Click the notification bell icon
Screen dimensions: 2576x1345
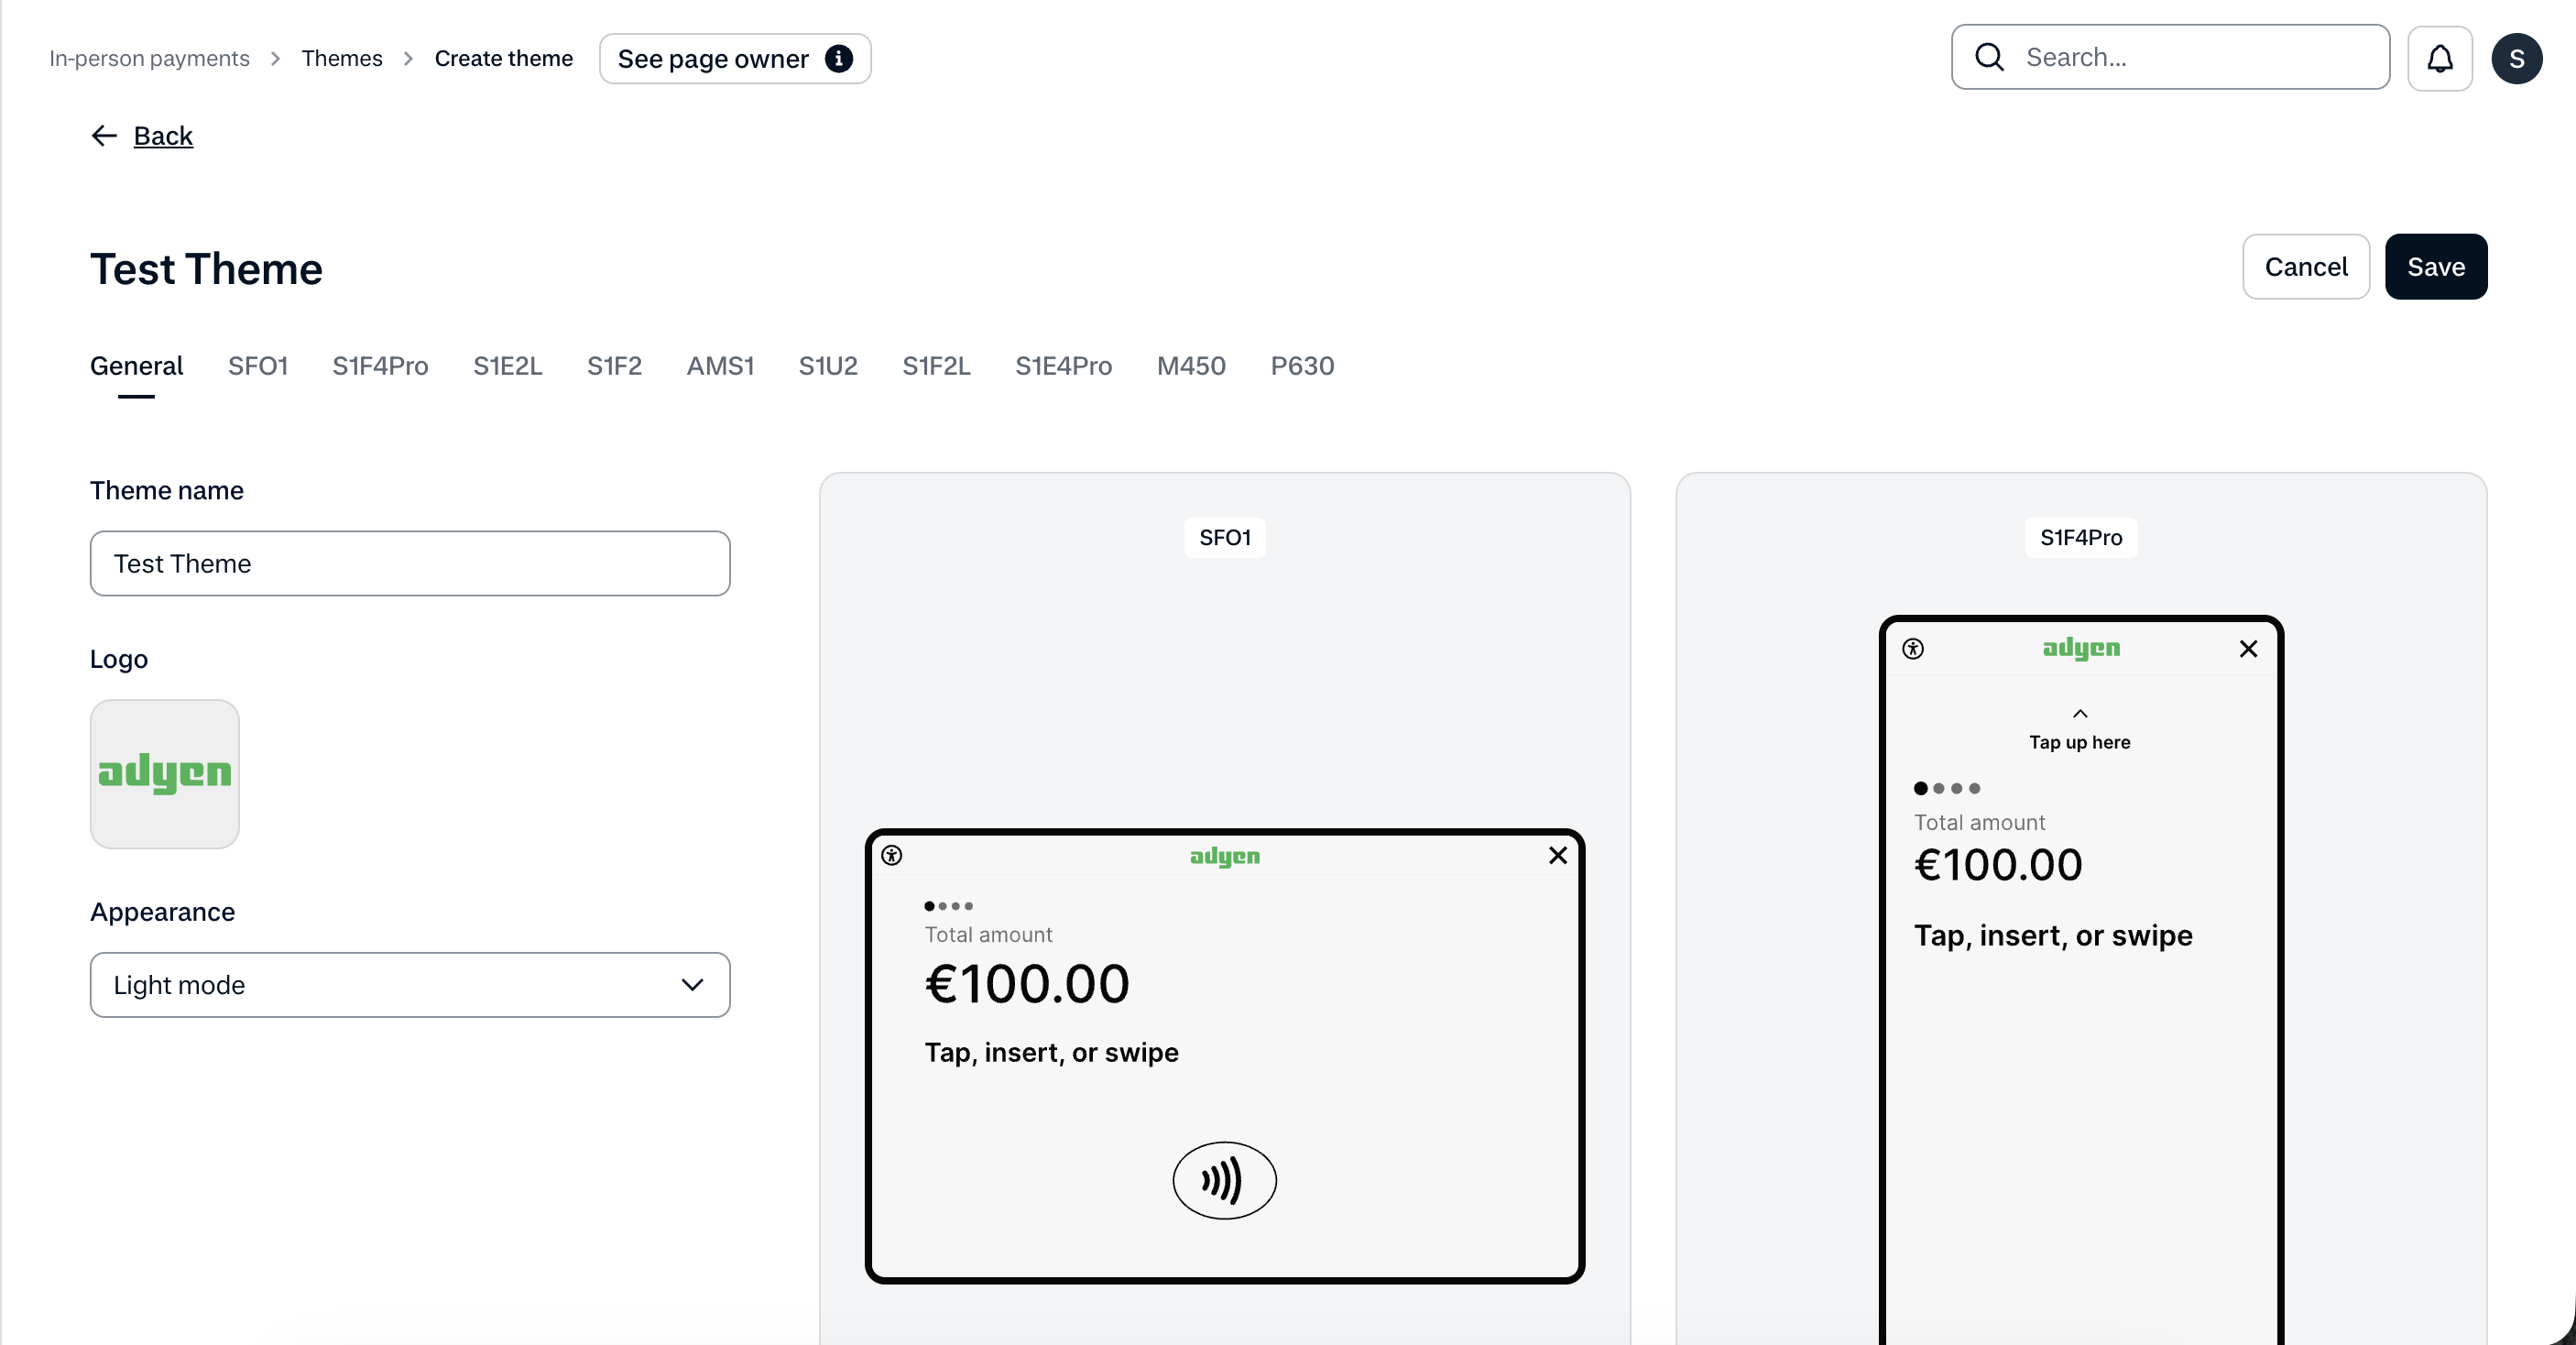point(2439,59)
